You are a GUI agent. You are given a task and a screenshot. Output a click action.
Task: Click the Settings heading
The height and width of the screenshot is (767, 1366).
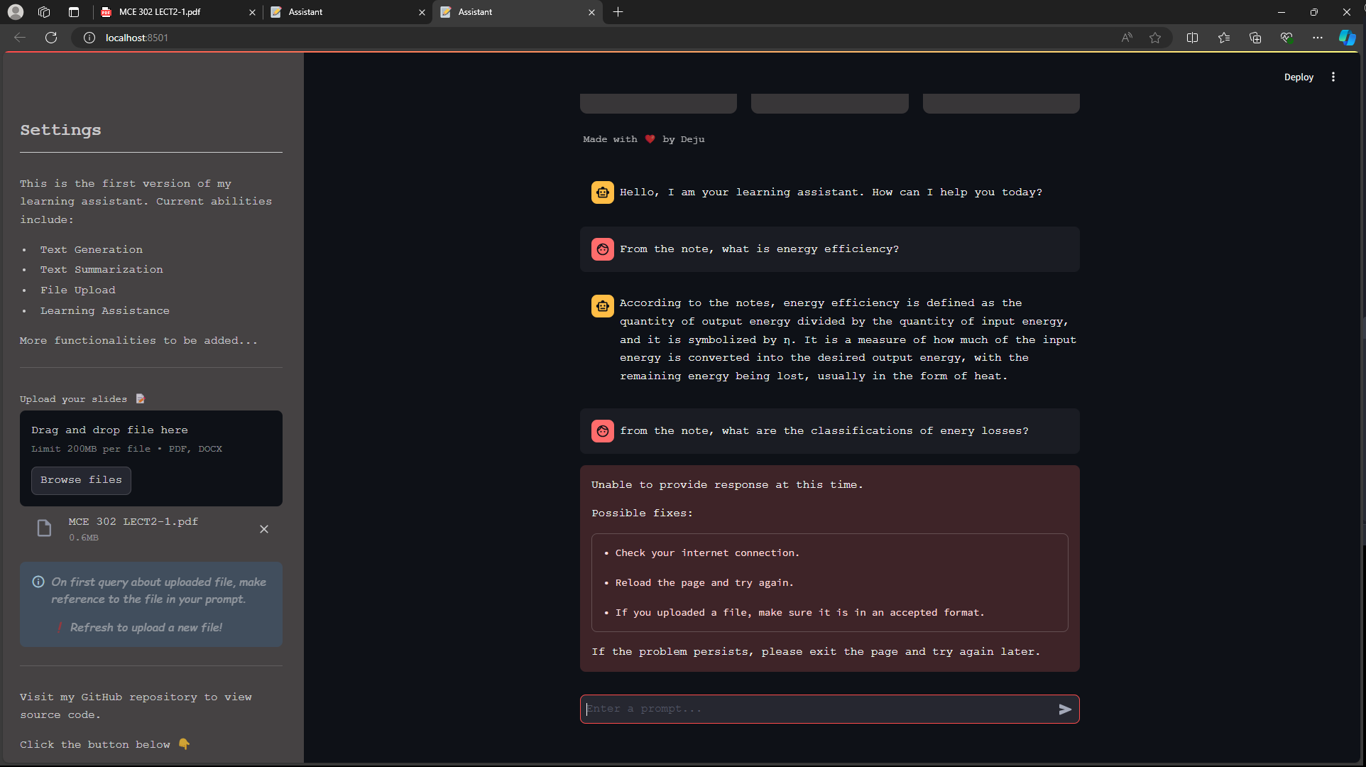coord(60,130)
